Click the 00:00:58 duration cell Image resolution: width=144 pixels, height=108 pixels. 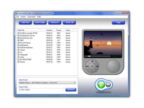49,59
